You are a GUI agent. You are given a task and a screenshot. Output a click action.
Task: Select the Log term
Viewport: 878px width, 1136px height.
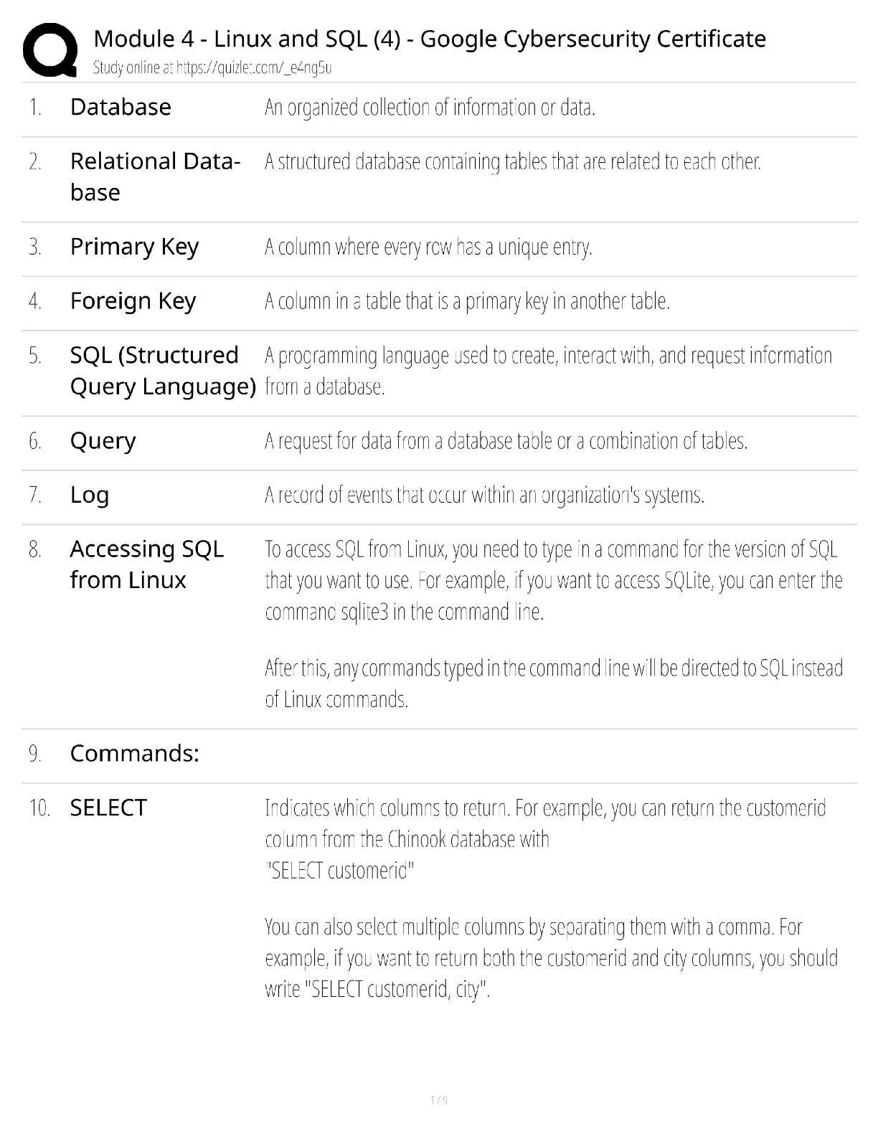coord(90,495)
